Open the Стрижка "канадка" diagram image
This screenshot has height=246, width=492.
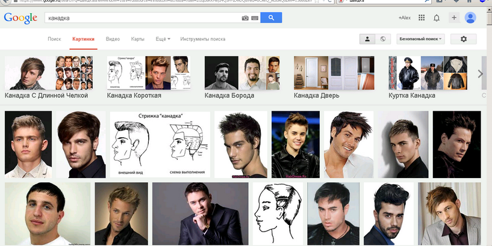click(160, 144)
